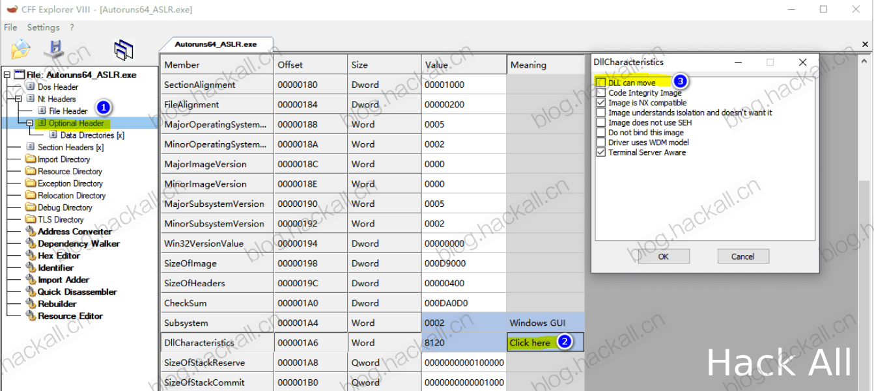Click the Subsystem value 0002
The width and height of the screenshot is (874, 391).
pyautogui.click(x=464, y=323)
